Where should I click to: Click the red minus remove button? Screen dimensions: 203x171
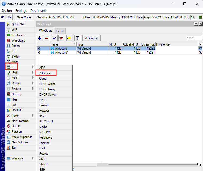pyautogui.click(x=47, y=38)
